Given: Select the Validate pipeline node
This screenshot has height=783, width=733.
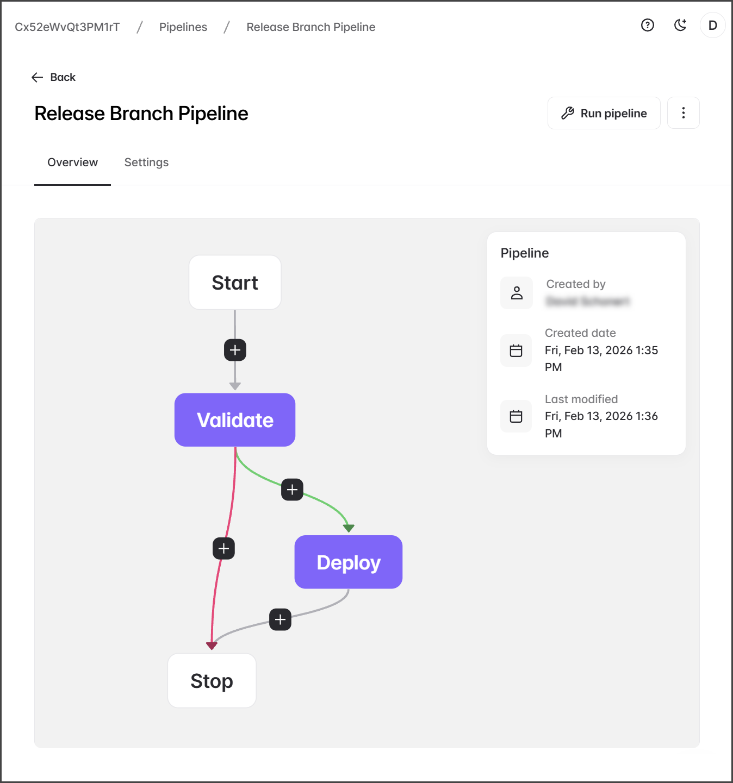Looking at the screenshot, I should tap(235, 420).
